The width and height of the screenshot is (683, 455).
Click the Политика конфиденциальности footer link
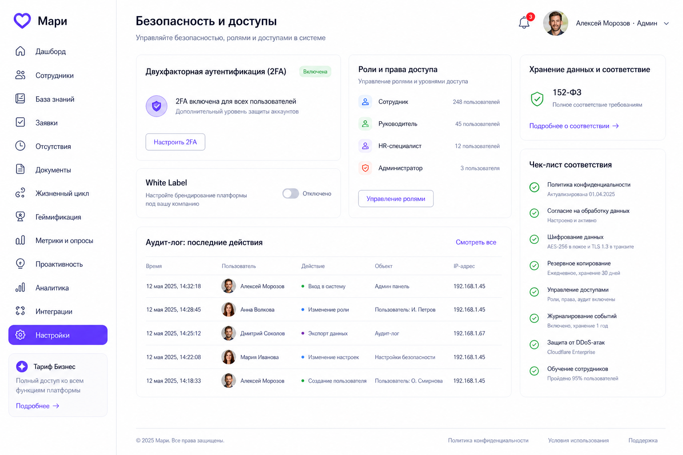click(488, 440)
